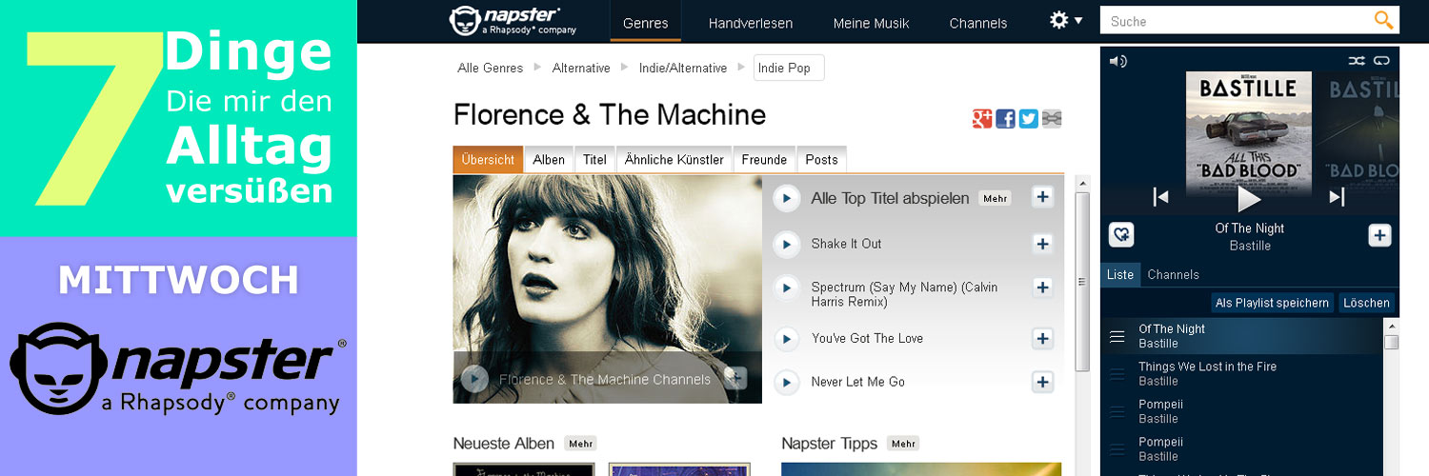1429x476 pixels.
Task: Click Alternative breadcrumb
Action: click(581, 68)
